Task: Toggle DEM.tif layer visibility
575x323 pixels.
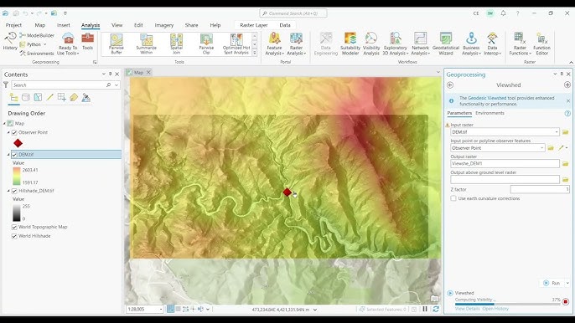Action: tap(14, 155)
